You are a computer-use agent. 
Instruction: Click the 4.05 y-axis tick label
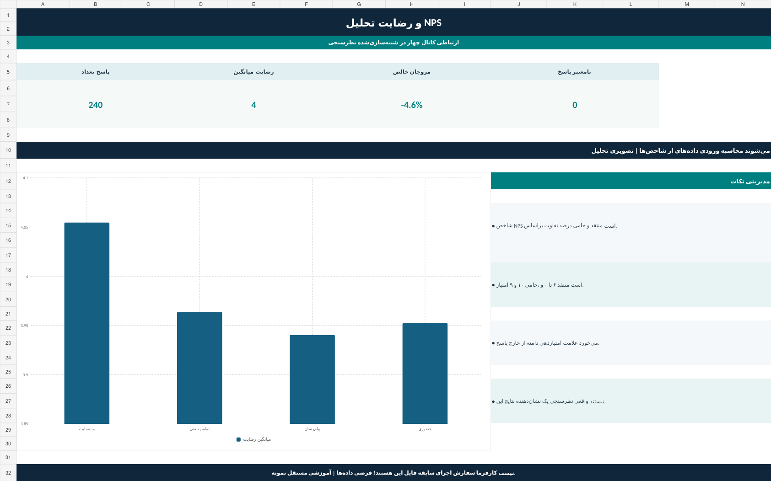[24, 227]
